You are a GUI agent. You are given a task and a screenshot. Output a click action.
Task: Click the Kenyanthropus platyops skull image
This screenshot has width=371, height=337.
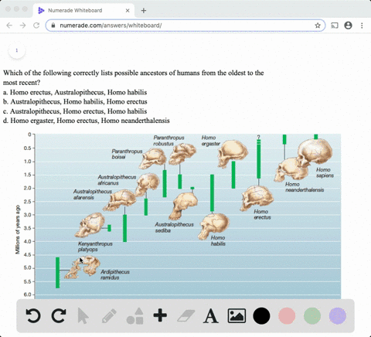coord(90,225)
